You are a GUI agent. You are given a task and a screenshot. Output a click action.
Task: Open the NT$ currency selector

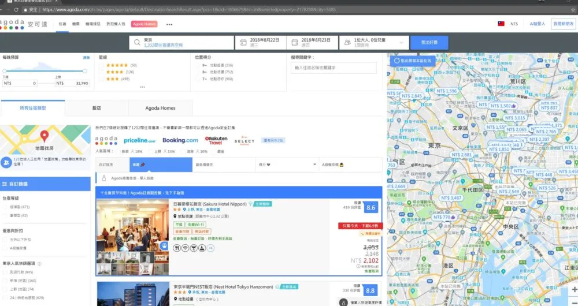point(514,24)
